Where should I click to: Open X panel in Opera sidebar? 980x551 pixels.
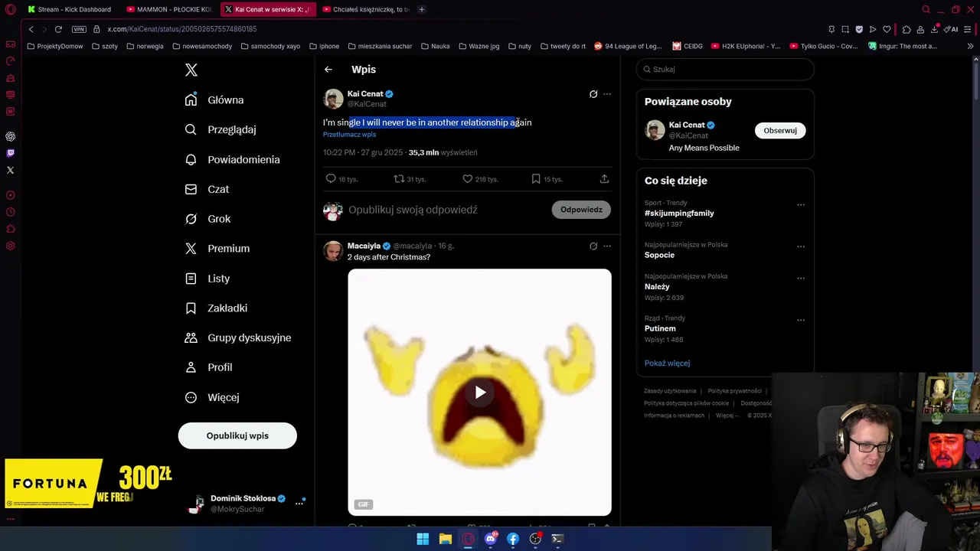10,170
